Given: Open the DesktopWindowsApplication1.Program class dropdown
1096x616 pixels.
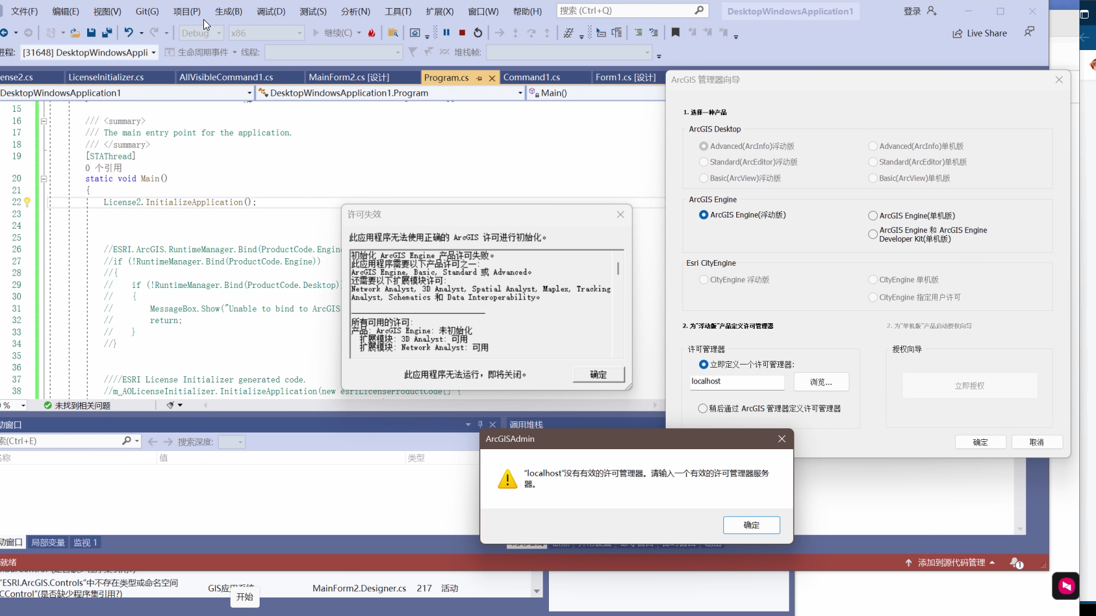Looking at the screenshot, I should [391, 93].
